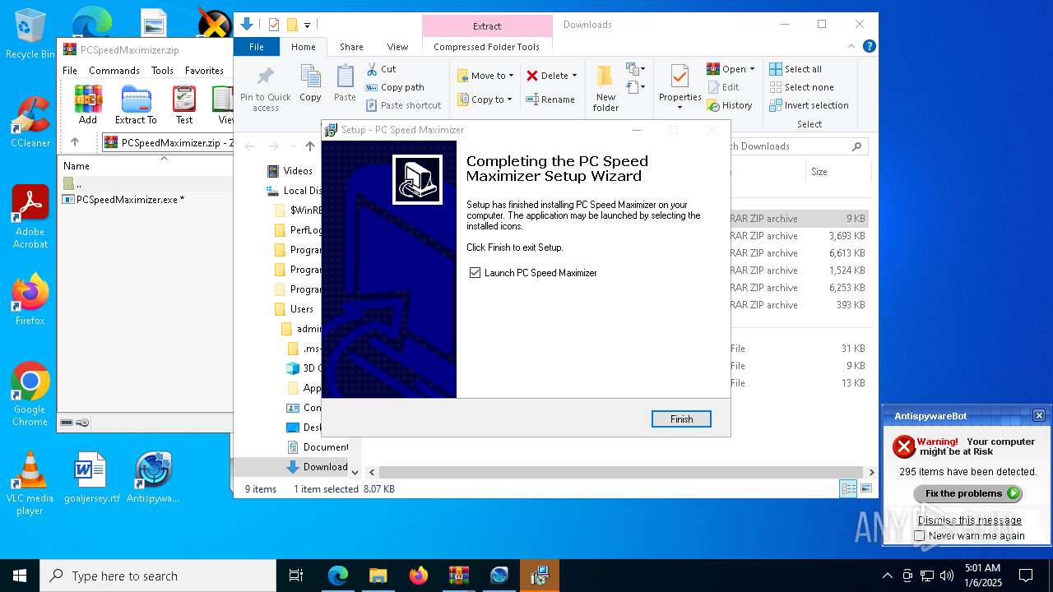The image size is (1053, 592).
Task: Click the Test icon in WinRAR toolbar
Action: (x=184, y=104)
